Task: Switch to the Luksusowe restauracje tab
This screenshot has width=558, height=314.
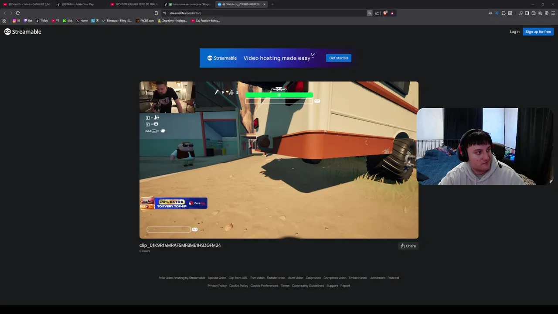Action: coord(188,4)
